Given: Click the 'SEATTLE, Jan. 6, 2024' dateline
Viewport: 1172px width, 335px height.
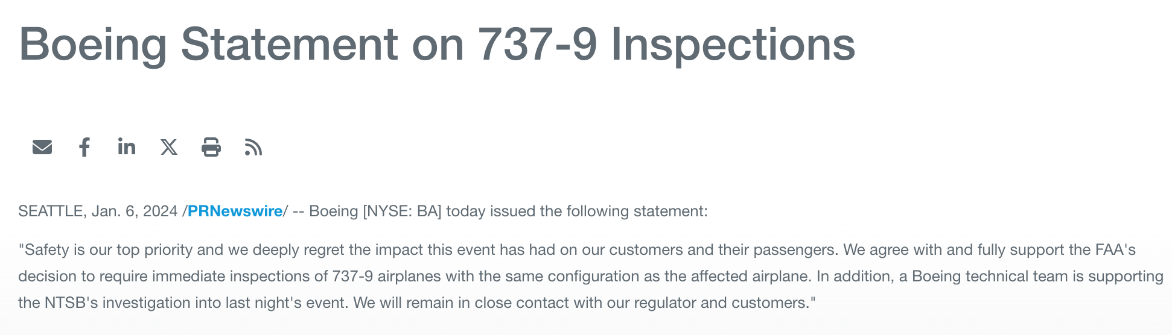Looking at the screenshot, I should (x=98, y=211).
